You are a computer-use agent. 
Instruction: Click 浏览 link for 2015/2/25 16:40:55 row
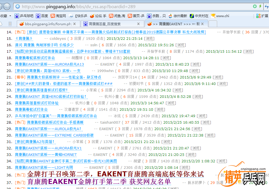206,123
